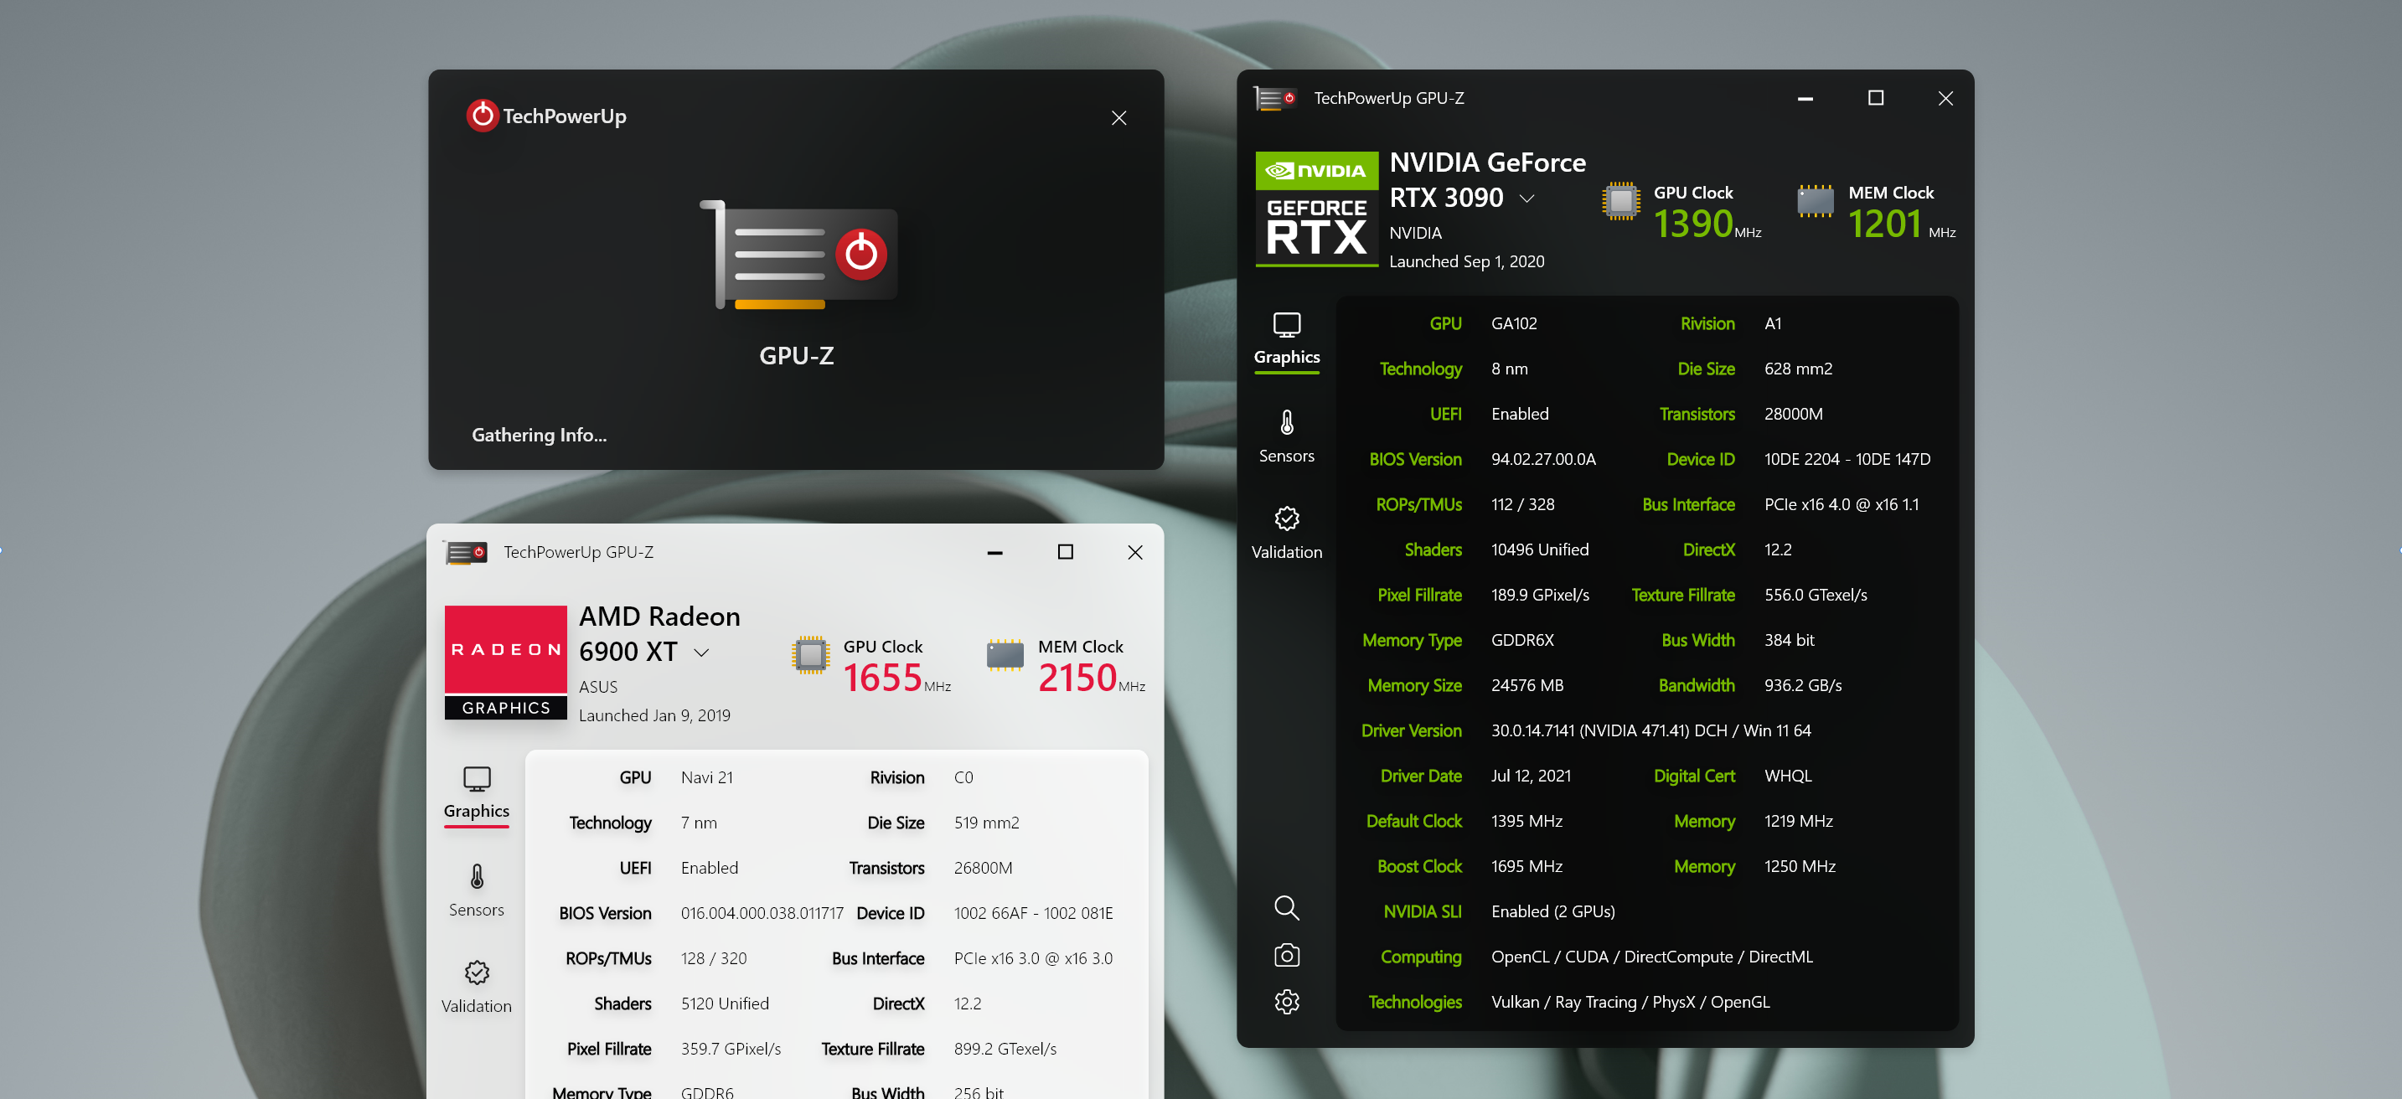Click the memory chip icon beside 2150 MHz
The width and height of the screenshot is (2402, 1099).
point(1005,655)
